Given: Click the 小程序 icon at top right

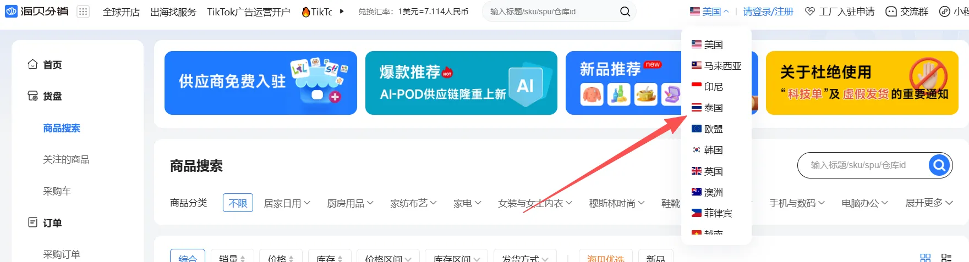Looking at the screenshot, I should tap(944, 12).
